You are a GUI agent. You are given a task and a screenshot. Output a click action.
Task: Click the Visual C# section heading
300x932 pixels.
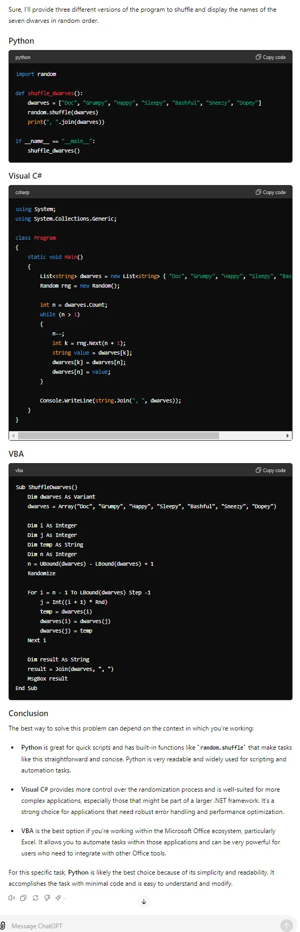pyautogui.click(x=25, y=176)
